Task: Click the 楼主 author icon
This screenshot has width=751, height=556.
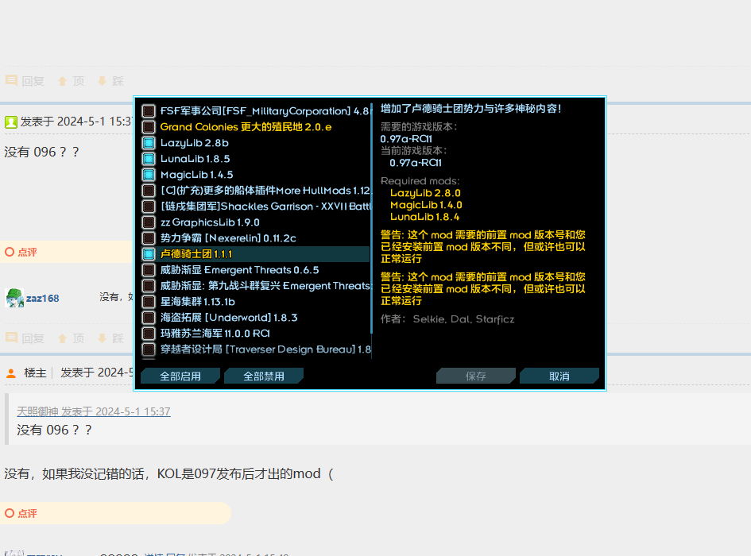Action: click(10, 372)
